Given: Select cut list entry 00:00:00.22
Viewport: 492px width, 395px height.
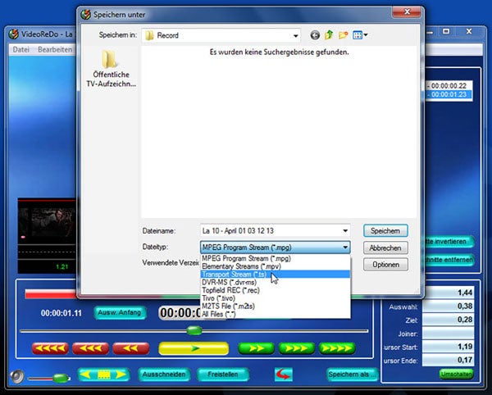Looking at the screenshot, I should pyautogui.click(x=448, y=85).
